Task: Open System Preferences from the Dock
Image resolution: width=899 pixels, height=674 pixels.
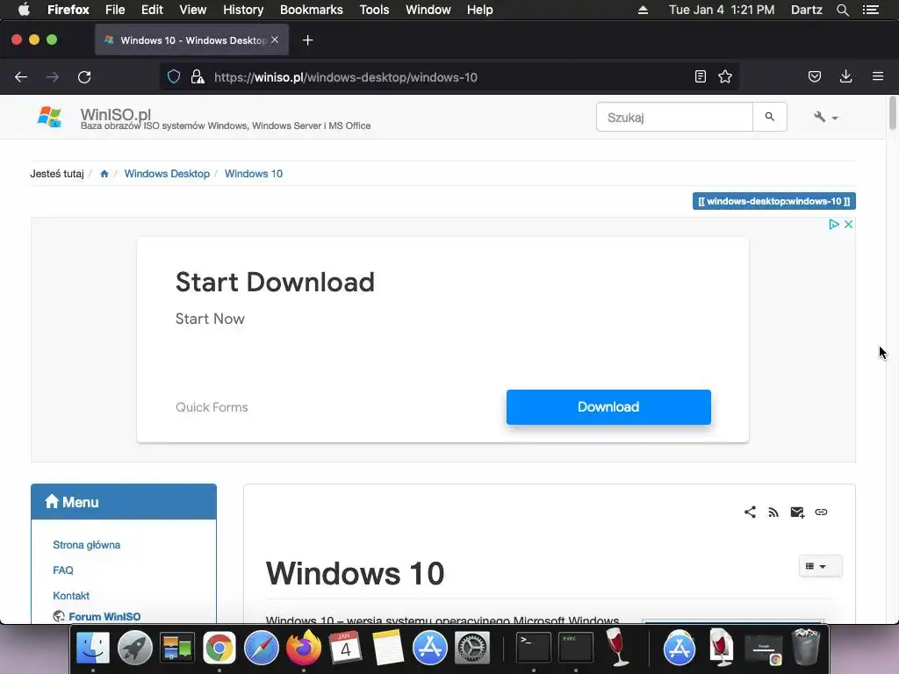Action: tap(472, 648)
